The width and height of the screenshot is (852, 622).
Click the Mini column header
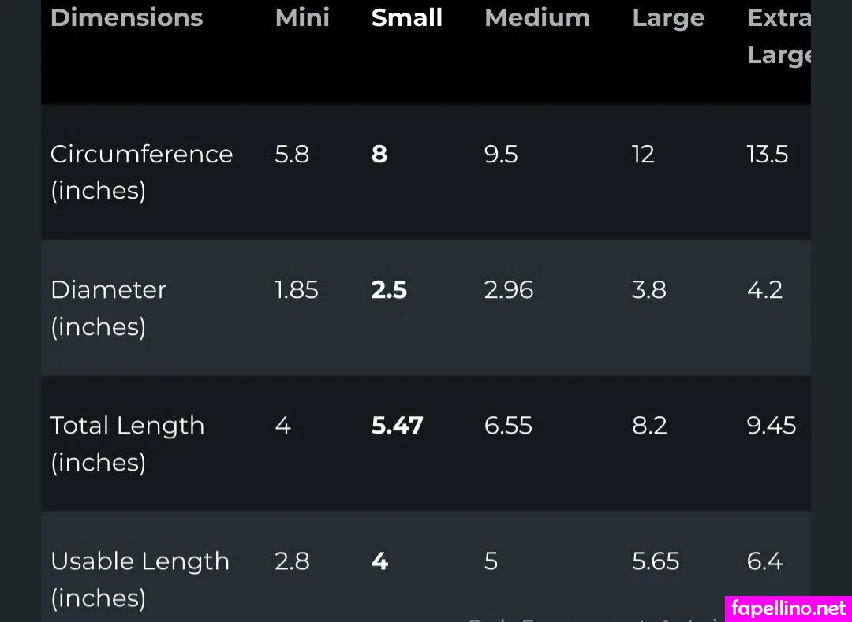(302, 18)
